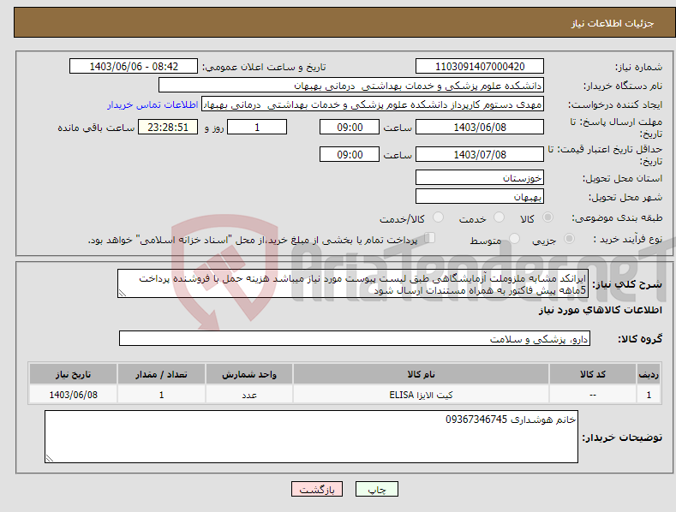Click the تعداد / مقدار column header
676x512 pixels.
pyautogui.click(x=161, y=374)
